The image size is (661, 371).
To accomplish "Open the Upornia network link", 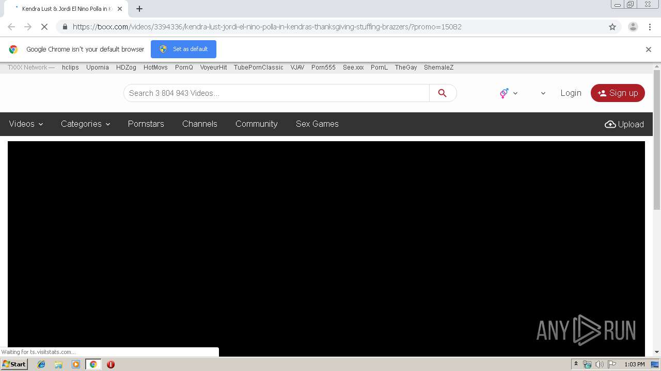I will [98, 68].
